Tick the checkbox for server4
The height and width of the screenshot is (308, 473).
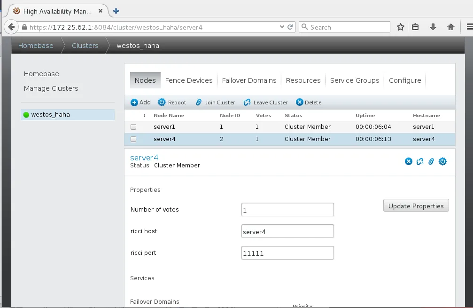[133, 139]
